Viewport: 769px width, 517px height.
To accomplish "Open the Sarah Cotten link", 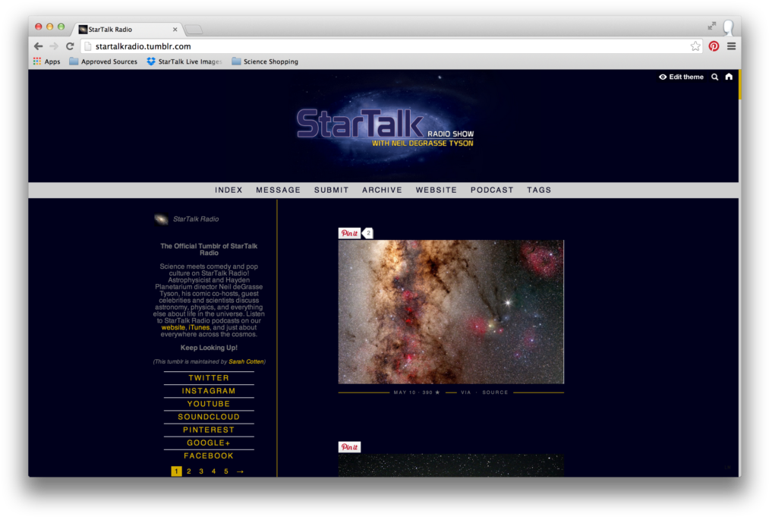I will (246, 361).
